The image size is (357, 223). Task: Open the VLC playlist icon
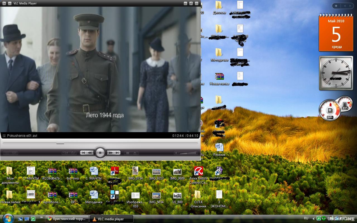(7, 153)
